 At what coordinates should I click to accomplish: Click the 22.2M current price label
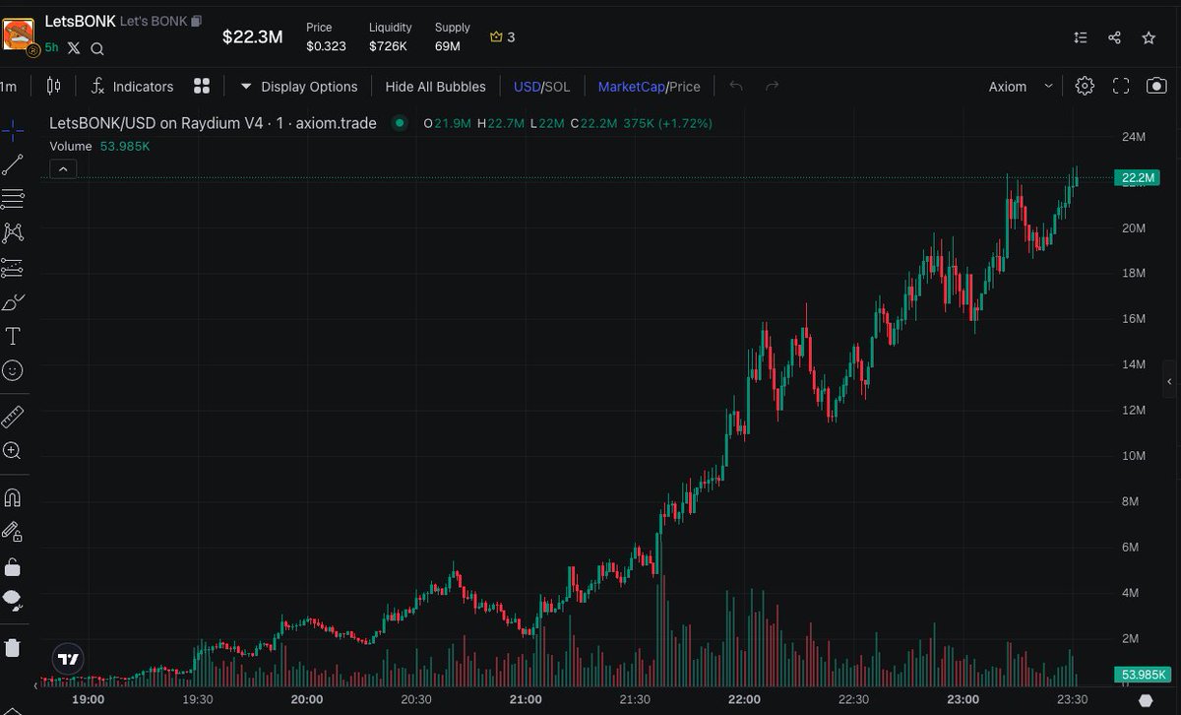1137,177
